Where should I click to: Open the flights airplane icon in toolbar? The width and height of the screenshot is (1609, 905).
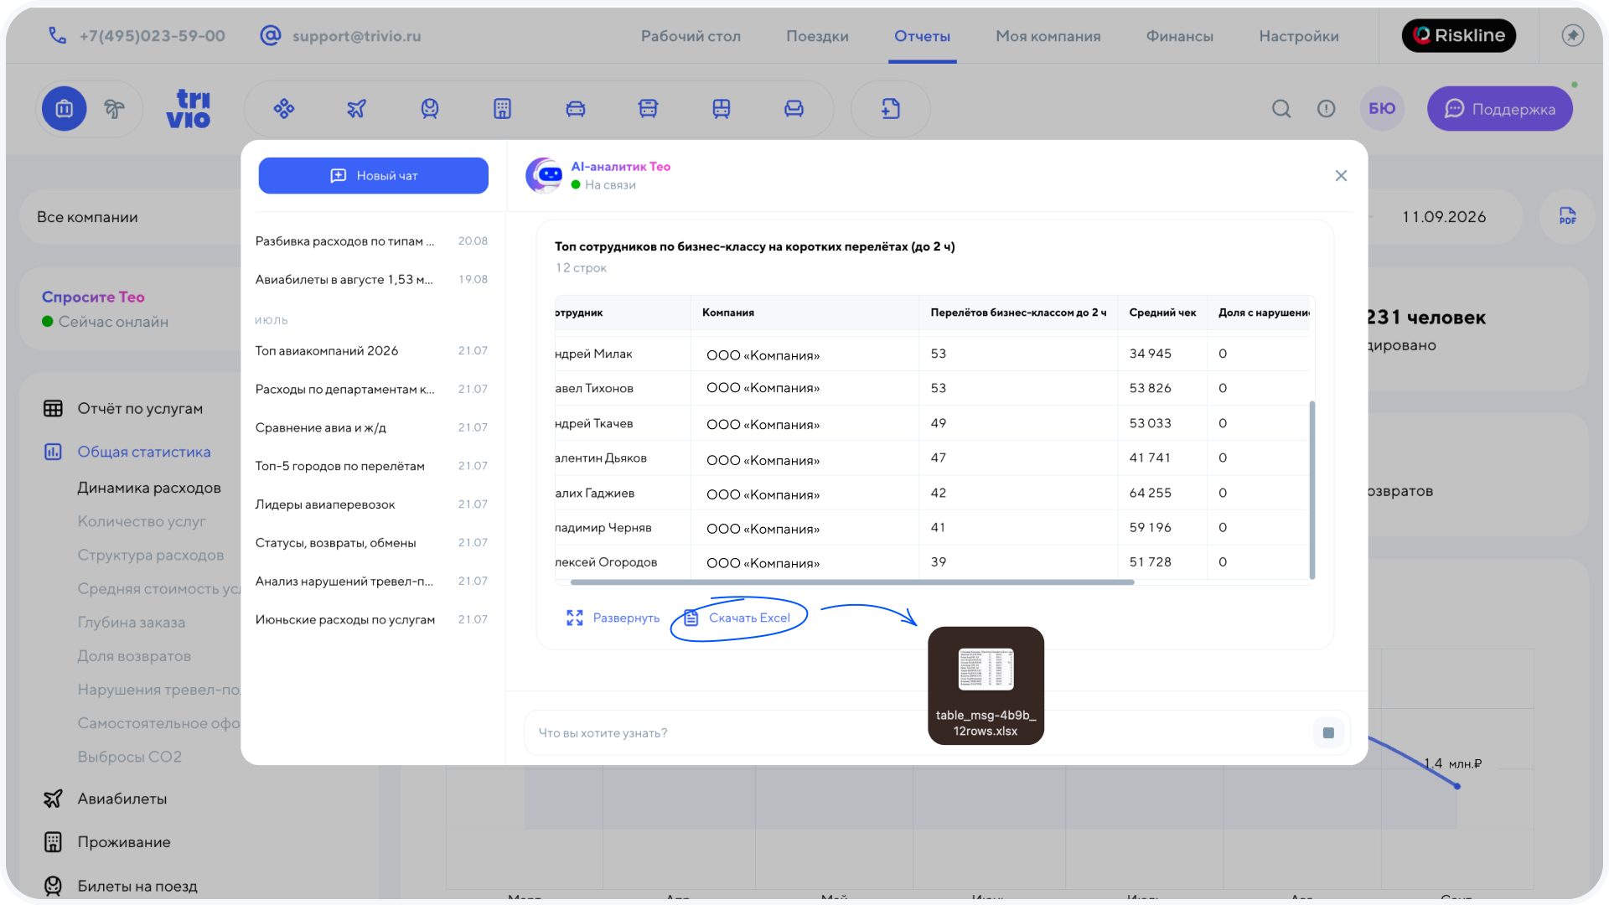tap(357, 109)
